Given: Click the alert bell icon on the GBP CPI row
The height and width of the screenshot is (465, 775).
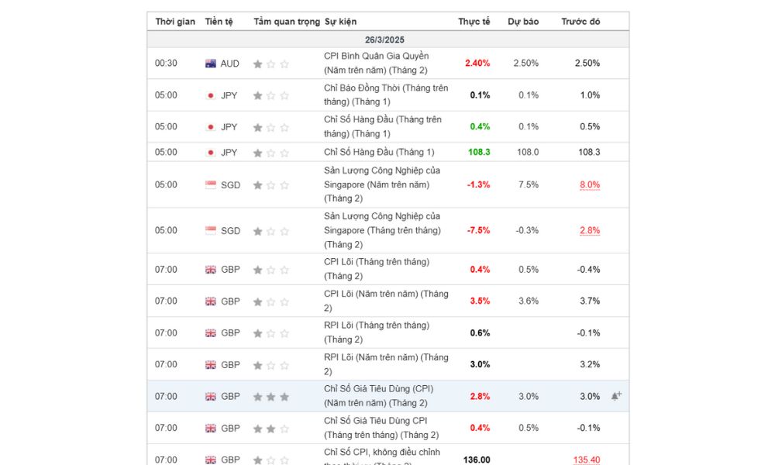Looking at the screenshot, I should pyautogui.click(x=616, y=396).
